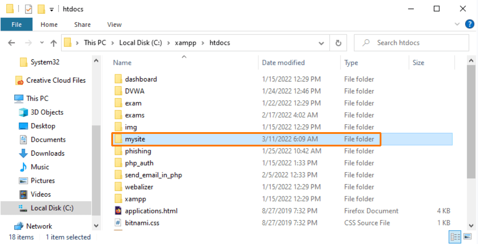Sort by the Date modified column header
The image size is (478, 244).
click(x=283, y=63)
